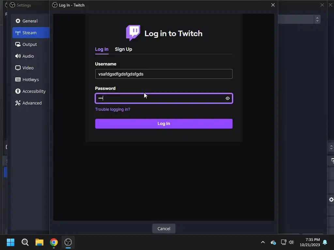Open File Explorer from taskbar
This screenshot has height=250, width=334.
pos(39,242)
